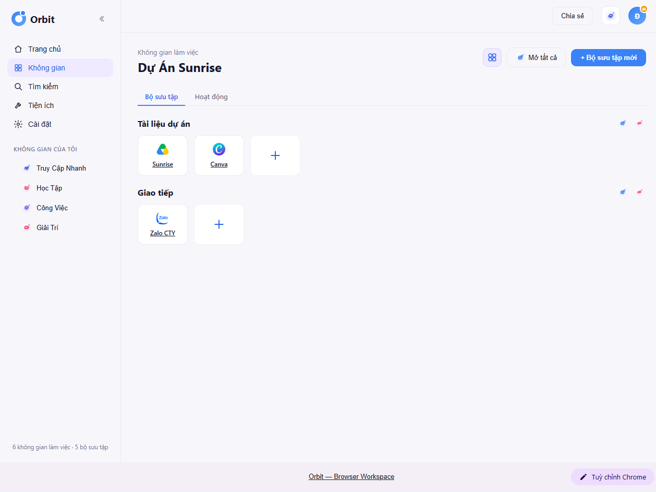
Task: Open the Truy Cập Nhanh workspace
Action: click(60, 168)
